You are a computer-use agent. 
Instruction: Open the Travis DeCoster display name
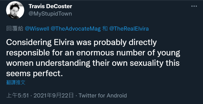coord(50,6)
